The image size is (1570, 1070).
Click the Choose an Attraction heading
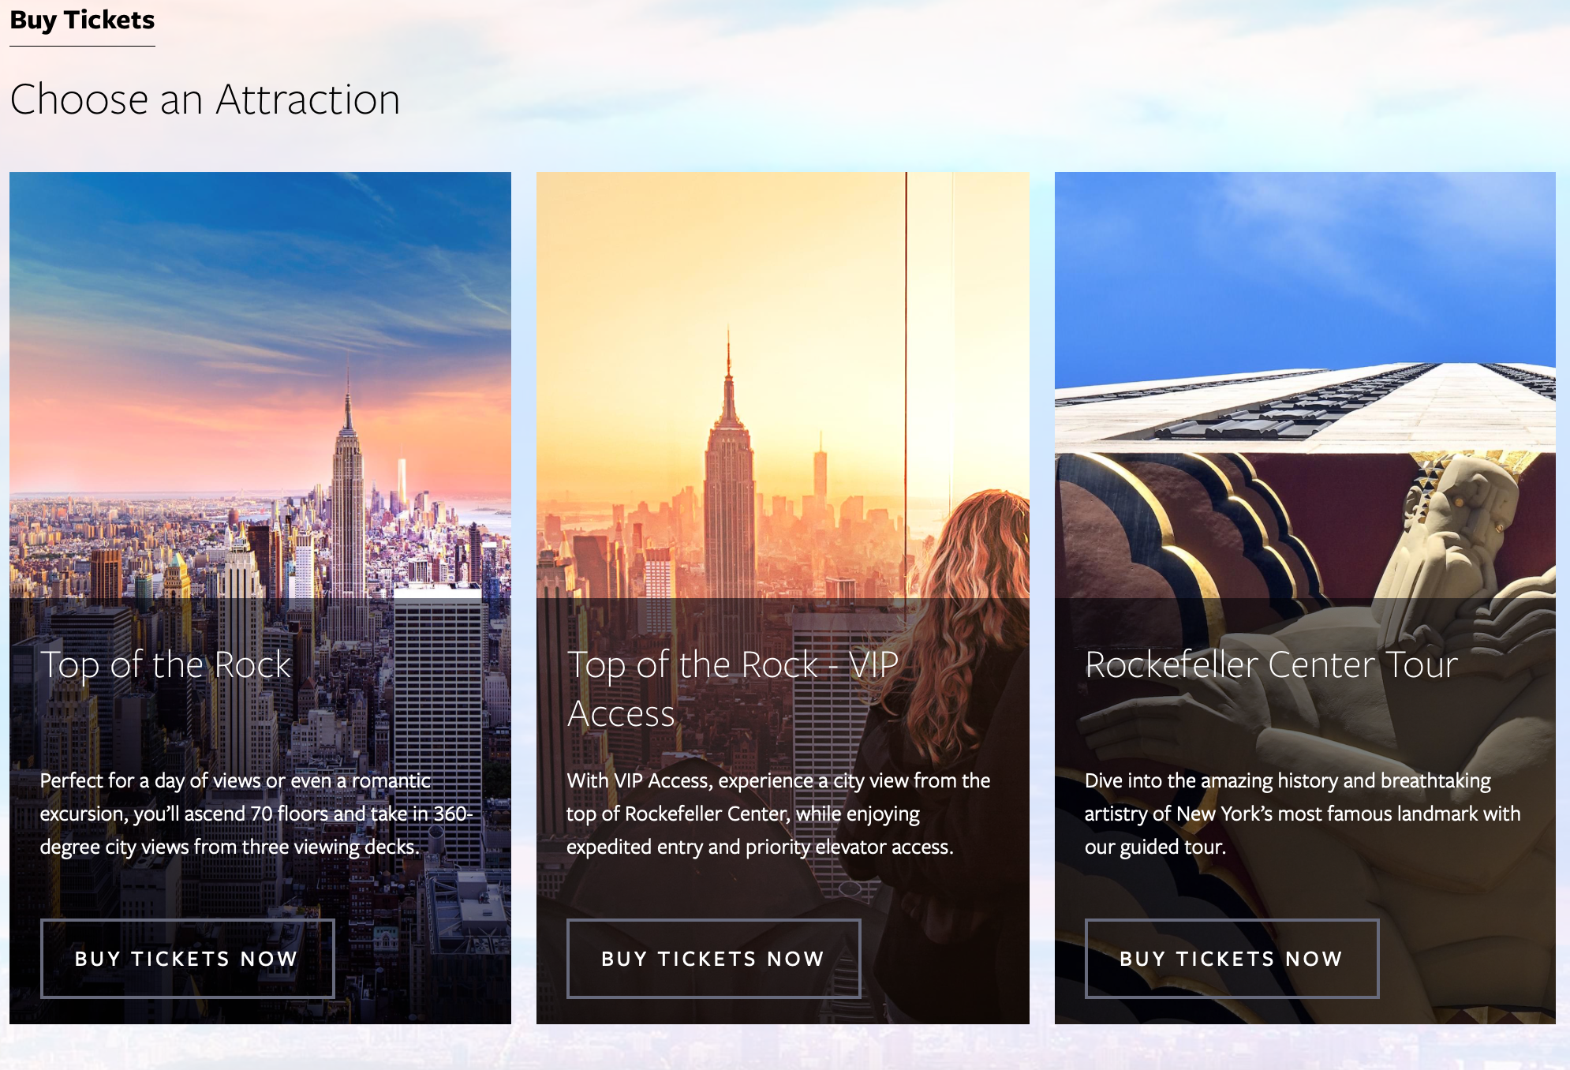pyautogui.click(x=205, y=99)
